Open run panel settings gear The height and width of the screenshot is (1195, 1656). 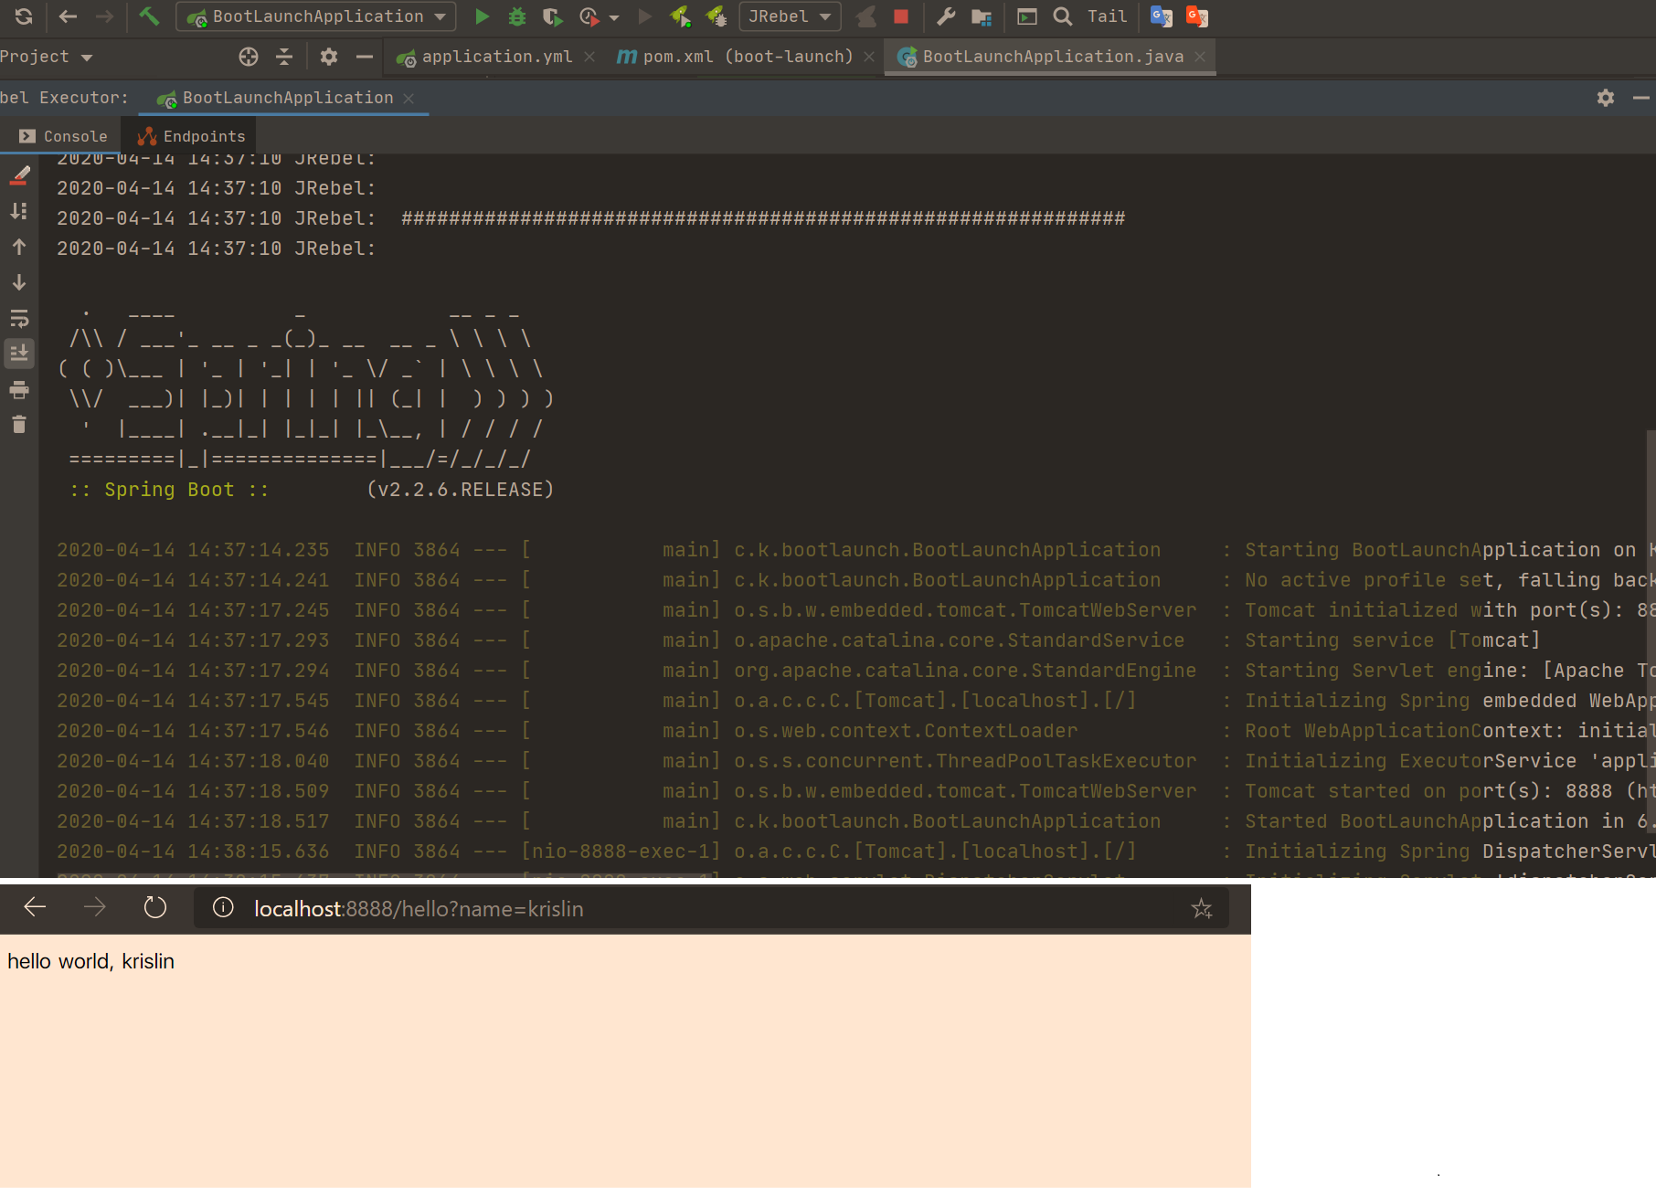click(1606, 98)
